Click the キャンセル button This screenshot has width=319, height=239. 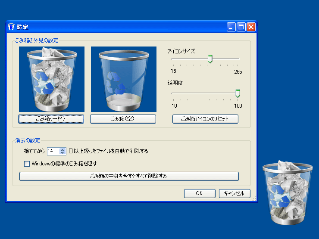235,193
